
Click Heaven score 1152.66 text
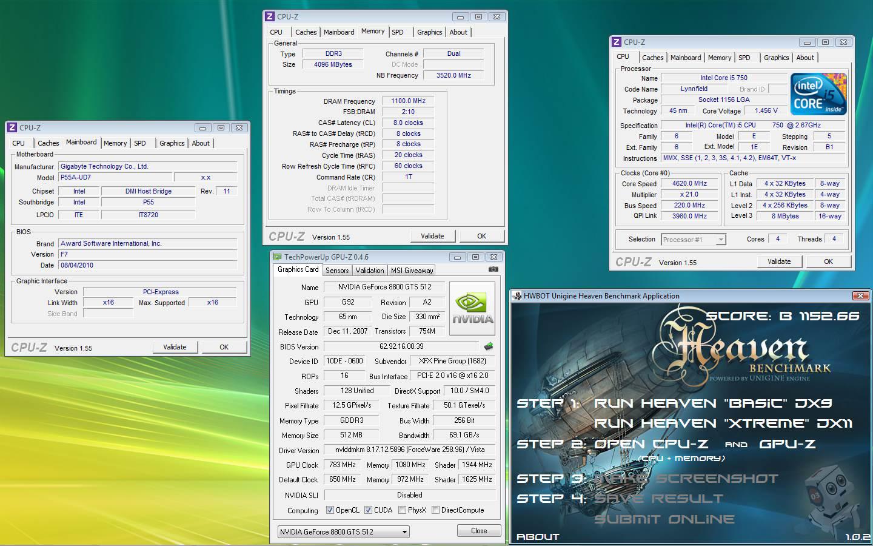(783, 316)
